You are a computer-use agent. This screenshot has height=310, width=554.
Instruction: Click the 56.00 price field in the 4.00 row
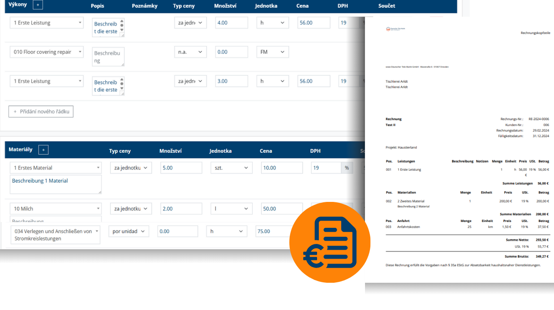[314, 23]
